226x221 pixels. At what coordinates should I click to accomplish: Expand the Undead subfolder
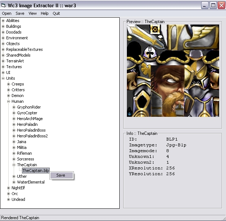[9, 199]
